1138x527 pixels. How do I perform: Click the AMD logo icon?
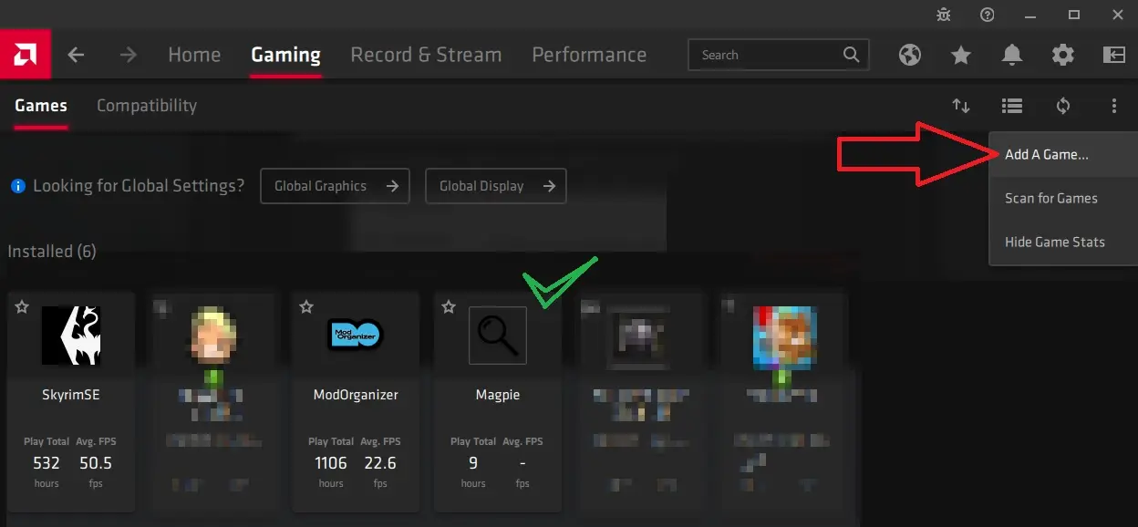click(x=25, y=55)
